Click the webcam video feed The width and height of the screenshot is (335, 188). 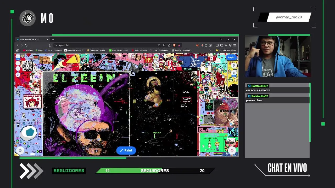tap(277, 56)
